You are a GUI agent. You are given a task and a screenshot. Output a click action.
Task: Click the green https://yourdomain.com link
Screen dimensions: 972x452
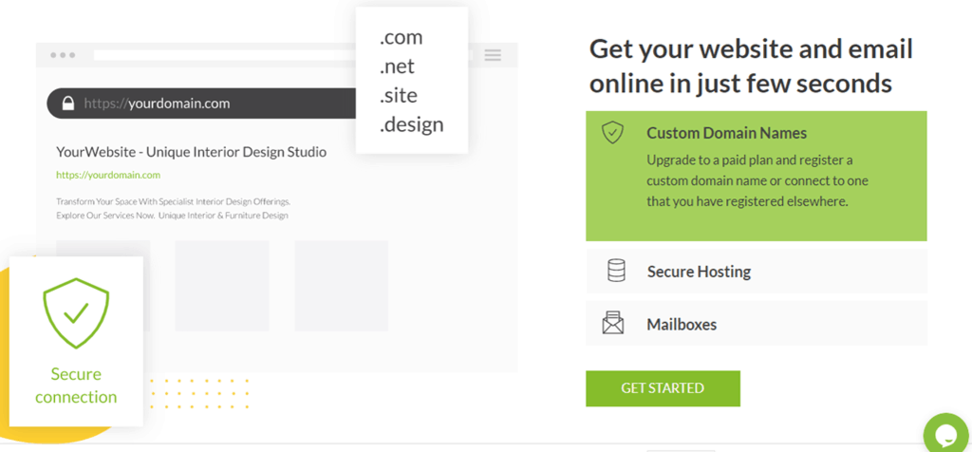[x=108, y=175]
